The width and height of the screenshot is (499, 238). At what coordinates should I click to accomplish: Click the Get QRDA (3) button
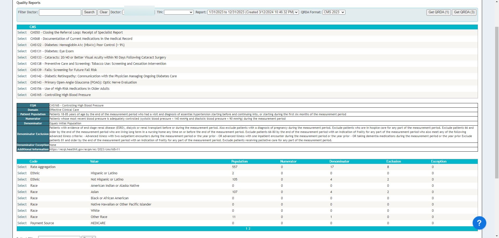[464, 12]
